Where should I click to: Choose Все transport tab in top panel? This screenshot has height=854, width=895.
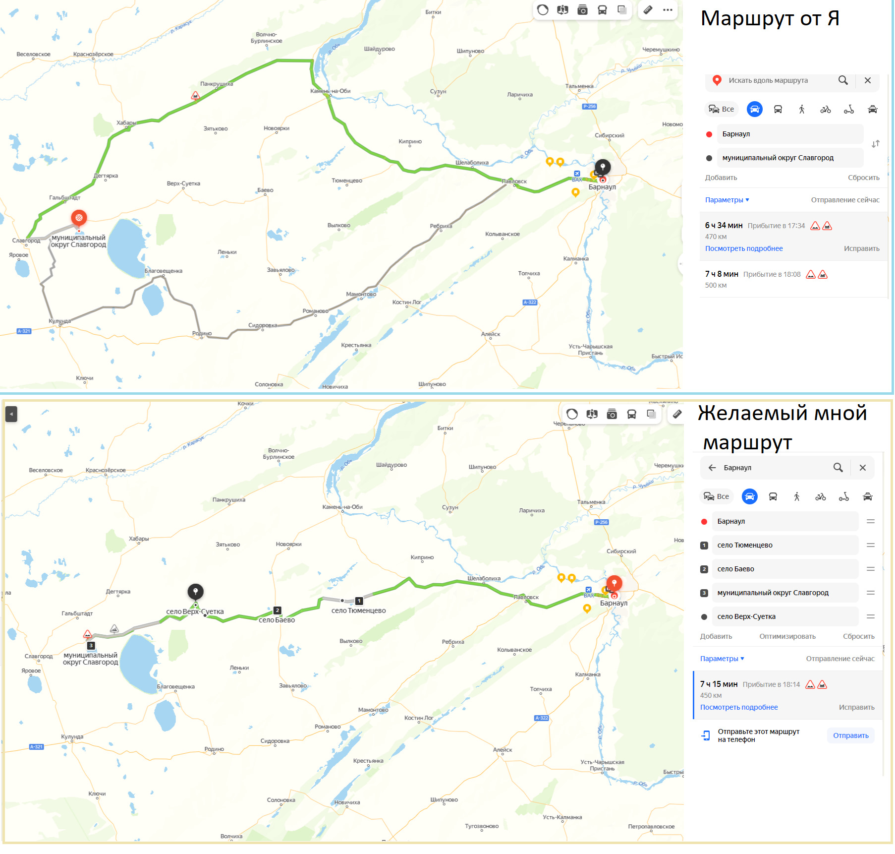click(722, 109)
